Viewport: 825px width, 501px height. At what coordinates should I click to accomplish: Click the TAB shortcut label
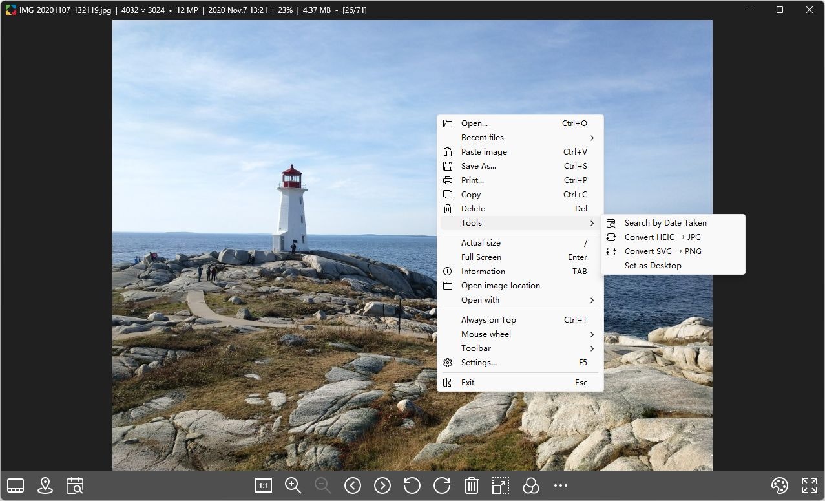pos(580,272)
